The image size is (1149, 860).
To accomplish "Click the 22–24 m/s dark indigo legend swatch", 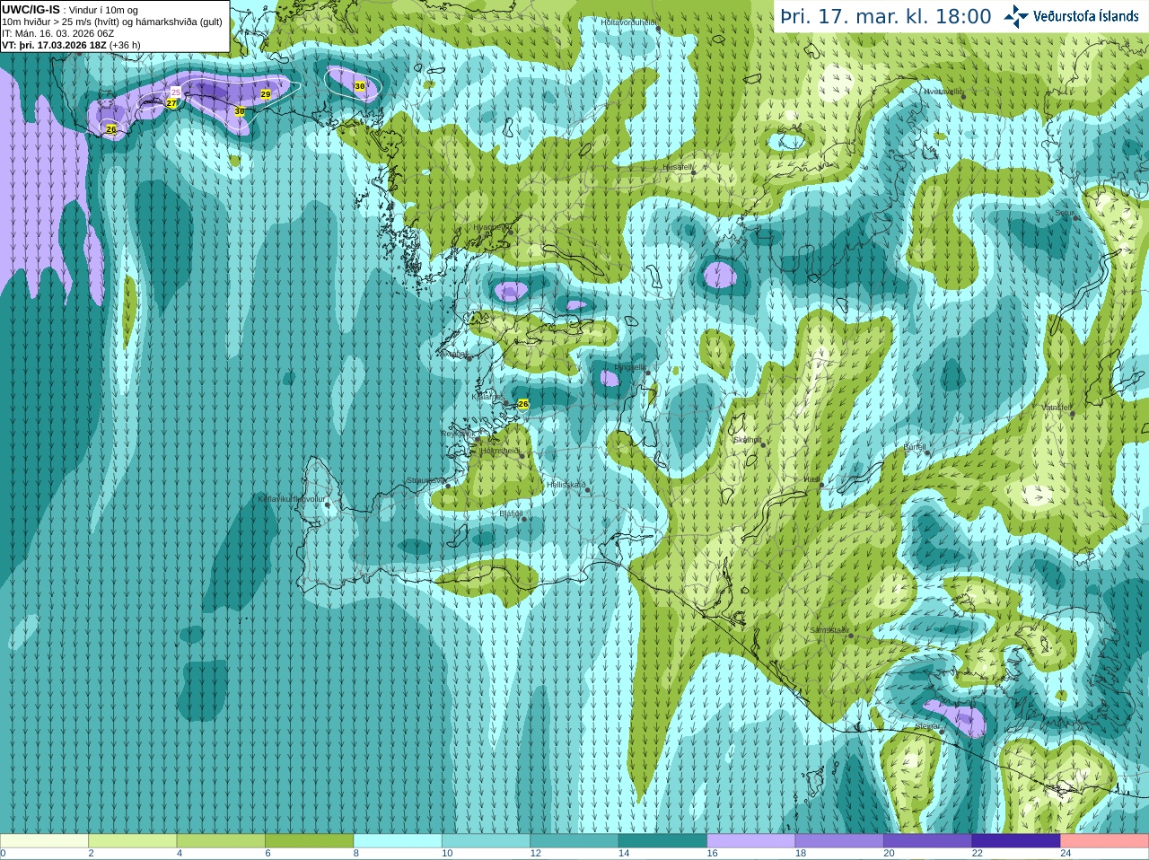I will point(1016,842).
